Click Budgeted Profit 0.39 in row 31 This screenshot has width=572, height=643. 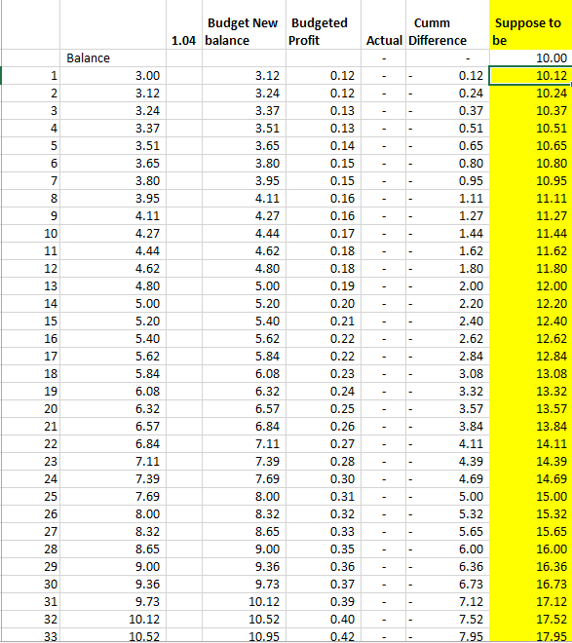(324, 602)
